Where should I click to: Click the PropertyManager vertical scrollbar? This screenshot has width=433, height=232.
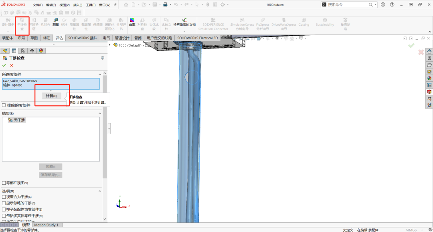tap(105, 127)
